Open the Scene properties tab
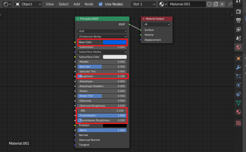 pyautogui.click(x=238, y=38)
